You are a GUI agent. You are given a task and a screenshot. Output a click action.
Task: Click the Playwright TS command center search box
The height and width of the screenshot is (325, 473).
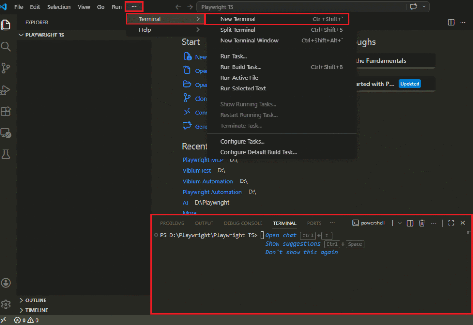pos(302,7)
